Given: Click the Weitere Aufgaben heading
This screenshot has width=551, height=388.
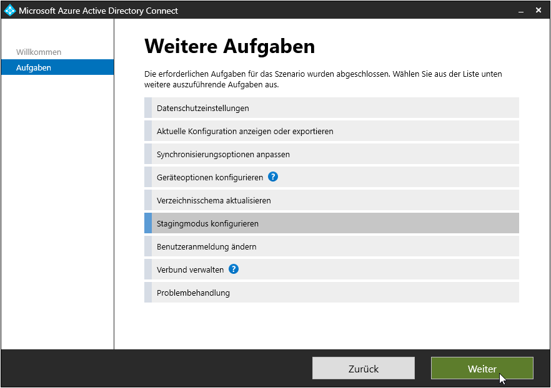Looking at the screenshot, I should pos(229,46).
